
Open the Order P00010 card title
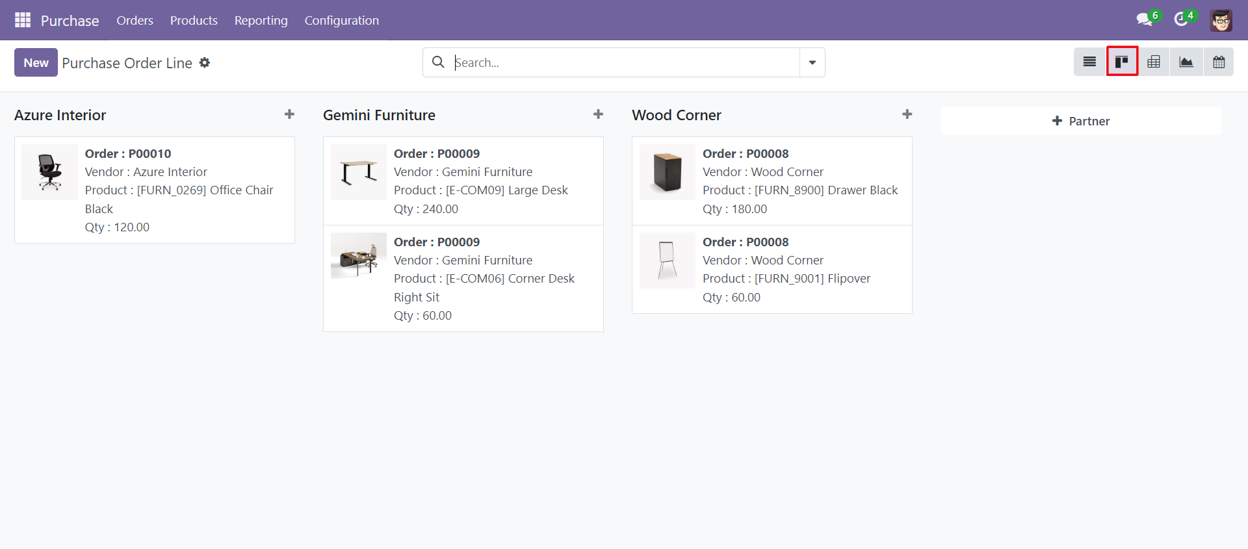(128, 153)
